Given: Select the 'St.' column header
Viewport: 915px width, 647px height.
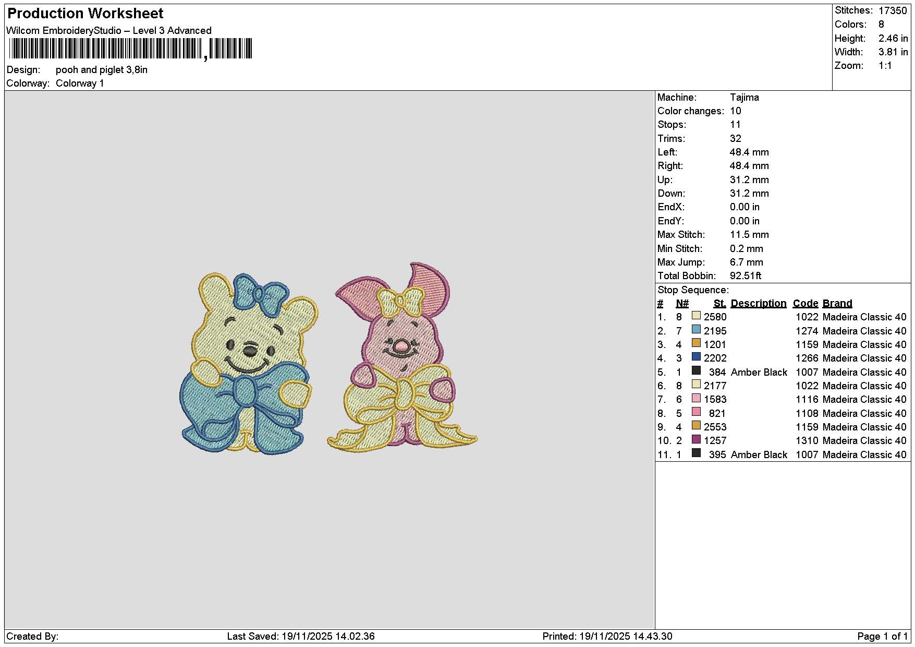Looking at the screenshot, I should click(x=720, y=304).
